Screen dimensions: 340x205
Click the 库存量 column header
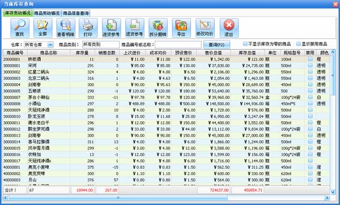coord(82,53)
